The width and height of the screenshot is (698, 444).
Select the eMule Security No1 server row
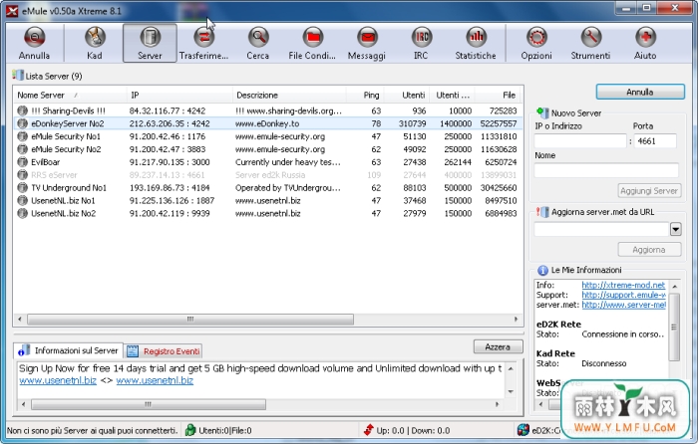[268, 136]
